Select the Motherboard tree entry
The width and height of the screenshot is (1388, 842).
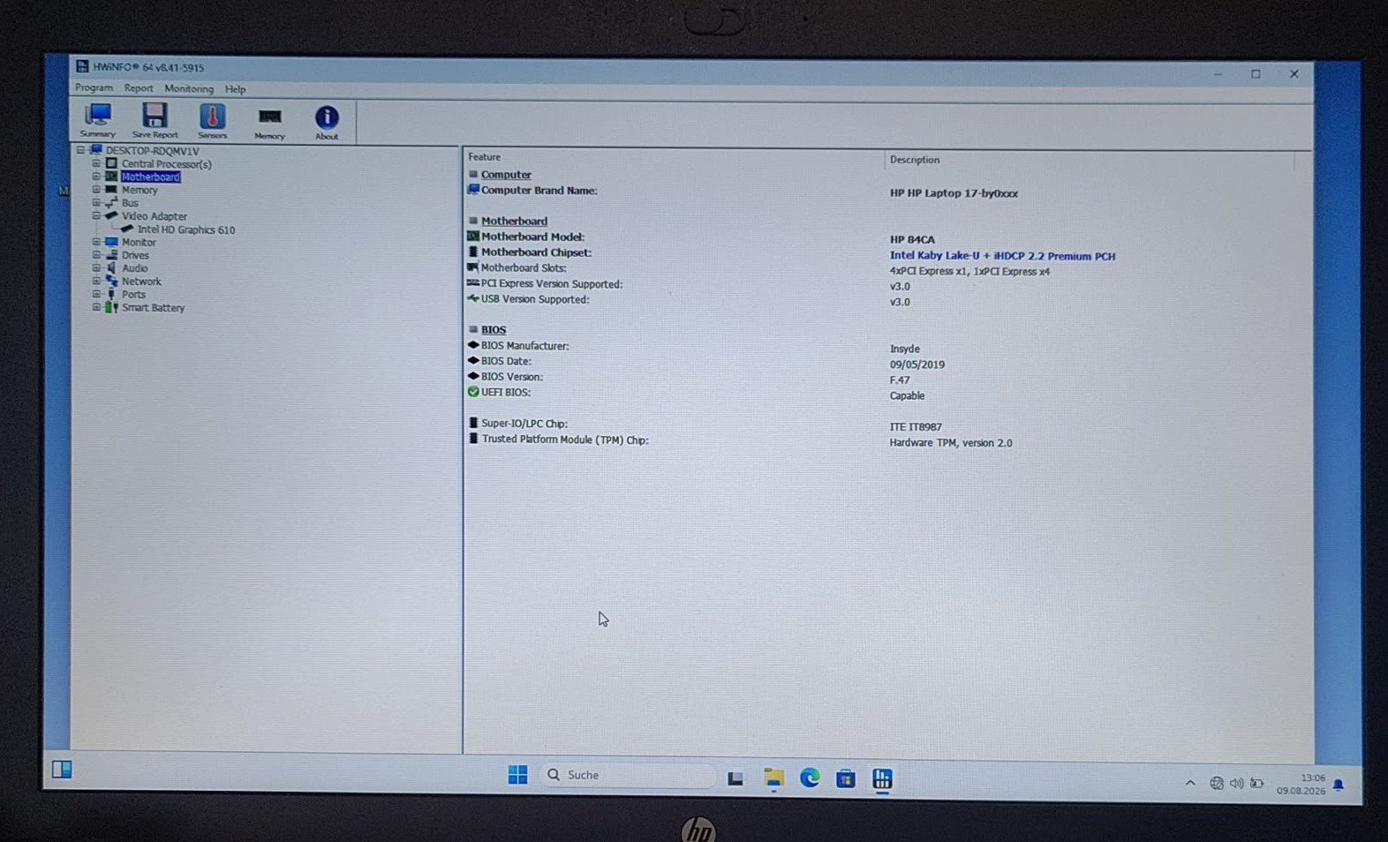pyautogui.click(x=150, y=177)
